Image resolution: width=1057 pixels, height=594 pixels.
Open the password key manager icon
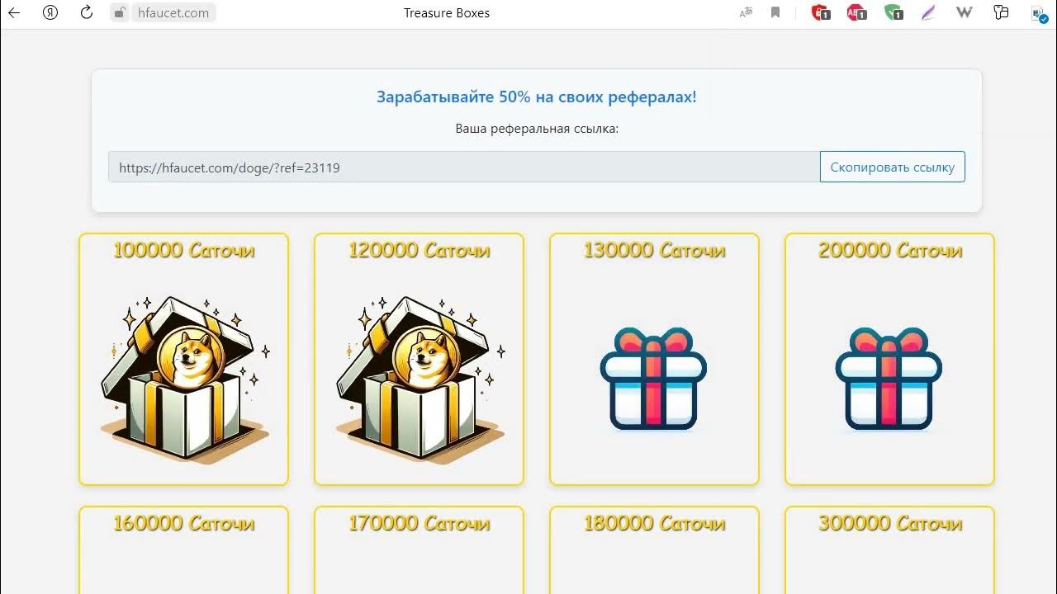[x=1001, y=12]
